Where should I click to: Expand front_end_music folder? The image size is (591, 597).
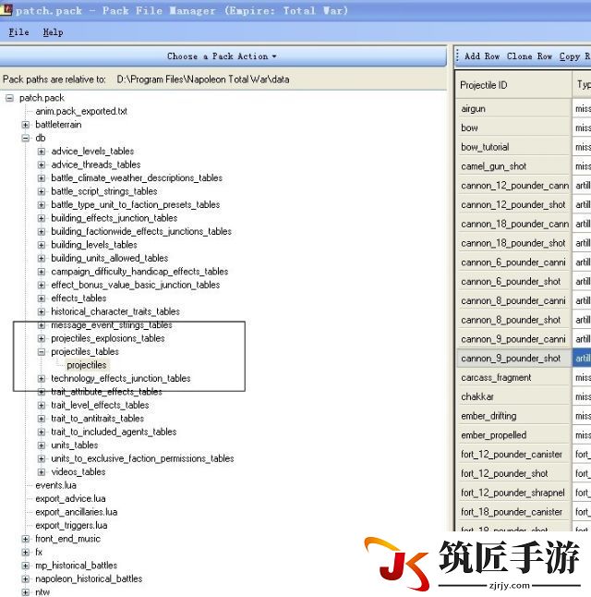pyautogui.click(x=26, y=539)
